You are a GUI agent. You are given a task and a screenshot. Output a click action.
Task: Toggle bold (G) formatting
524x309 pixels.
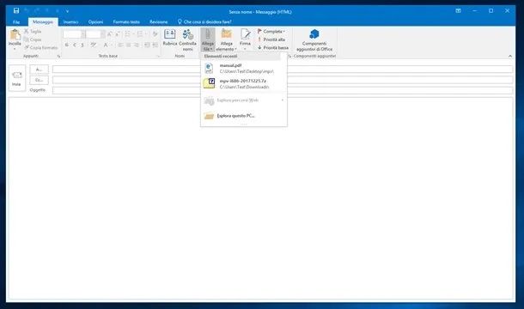[67, 45]
